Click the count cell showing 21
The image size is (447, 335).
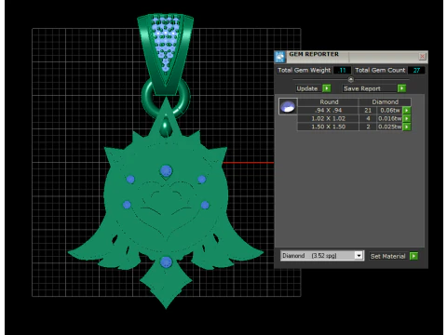(368, 110)
